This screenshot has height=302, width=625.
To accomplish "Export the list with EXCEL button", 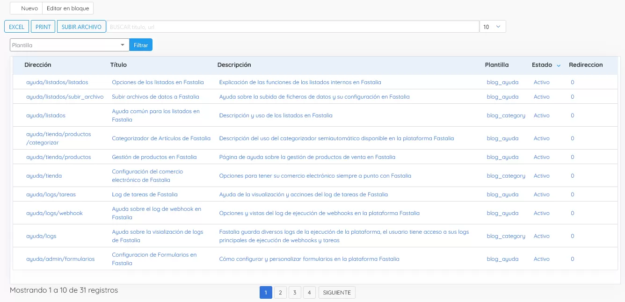I will (17, 27).
